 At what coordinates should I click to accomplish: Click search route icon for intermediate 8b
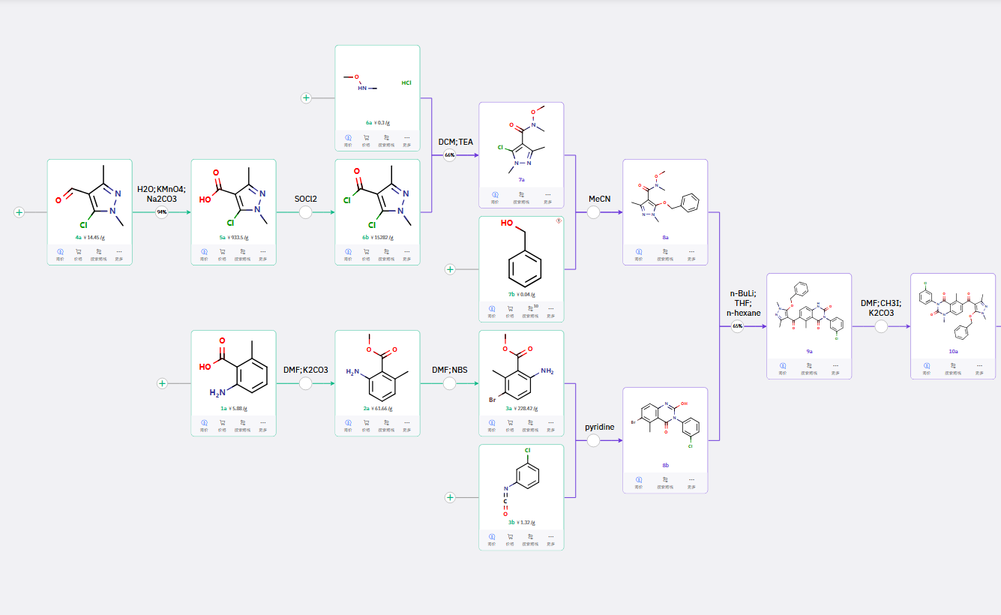coord(665,480)
